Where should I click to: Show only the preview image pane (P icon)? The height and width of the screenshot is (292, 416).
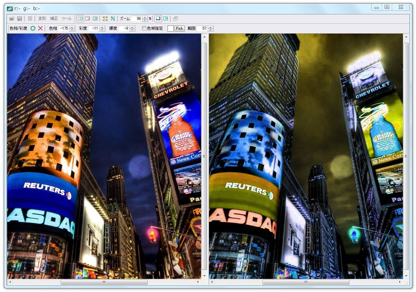[x=95, y=19]
